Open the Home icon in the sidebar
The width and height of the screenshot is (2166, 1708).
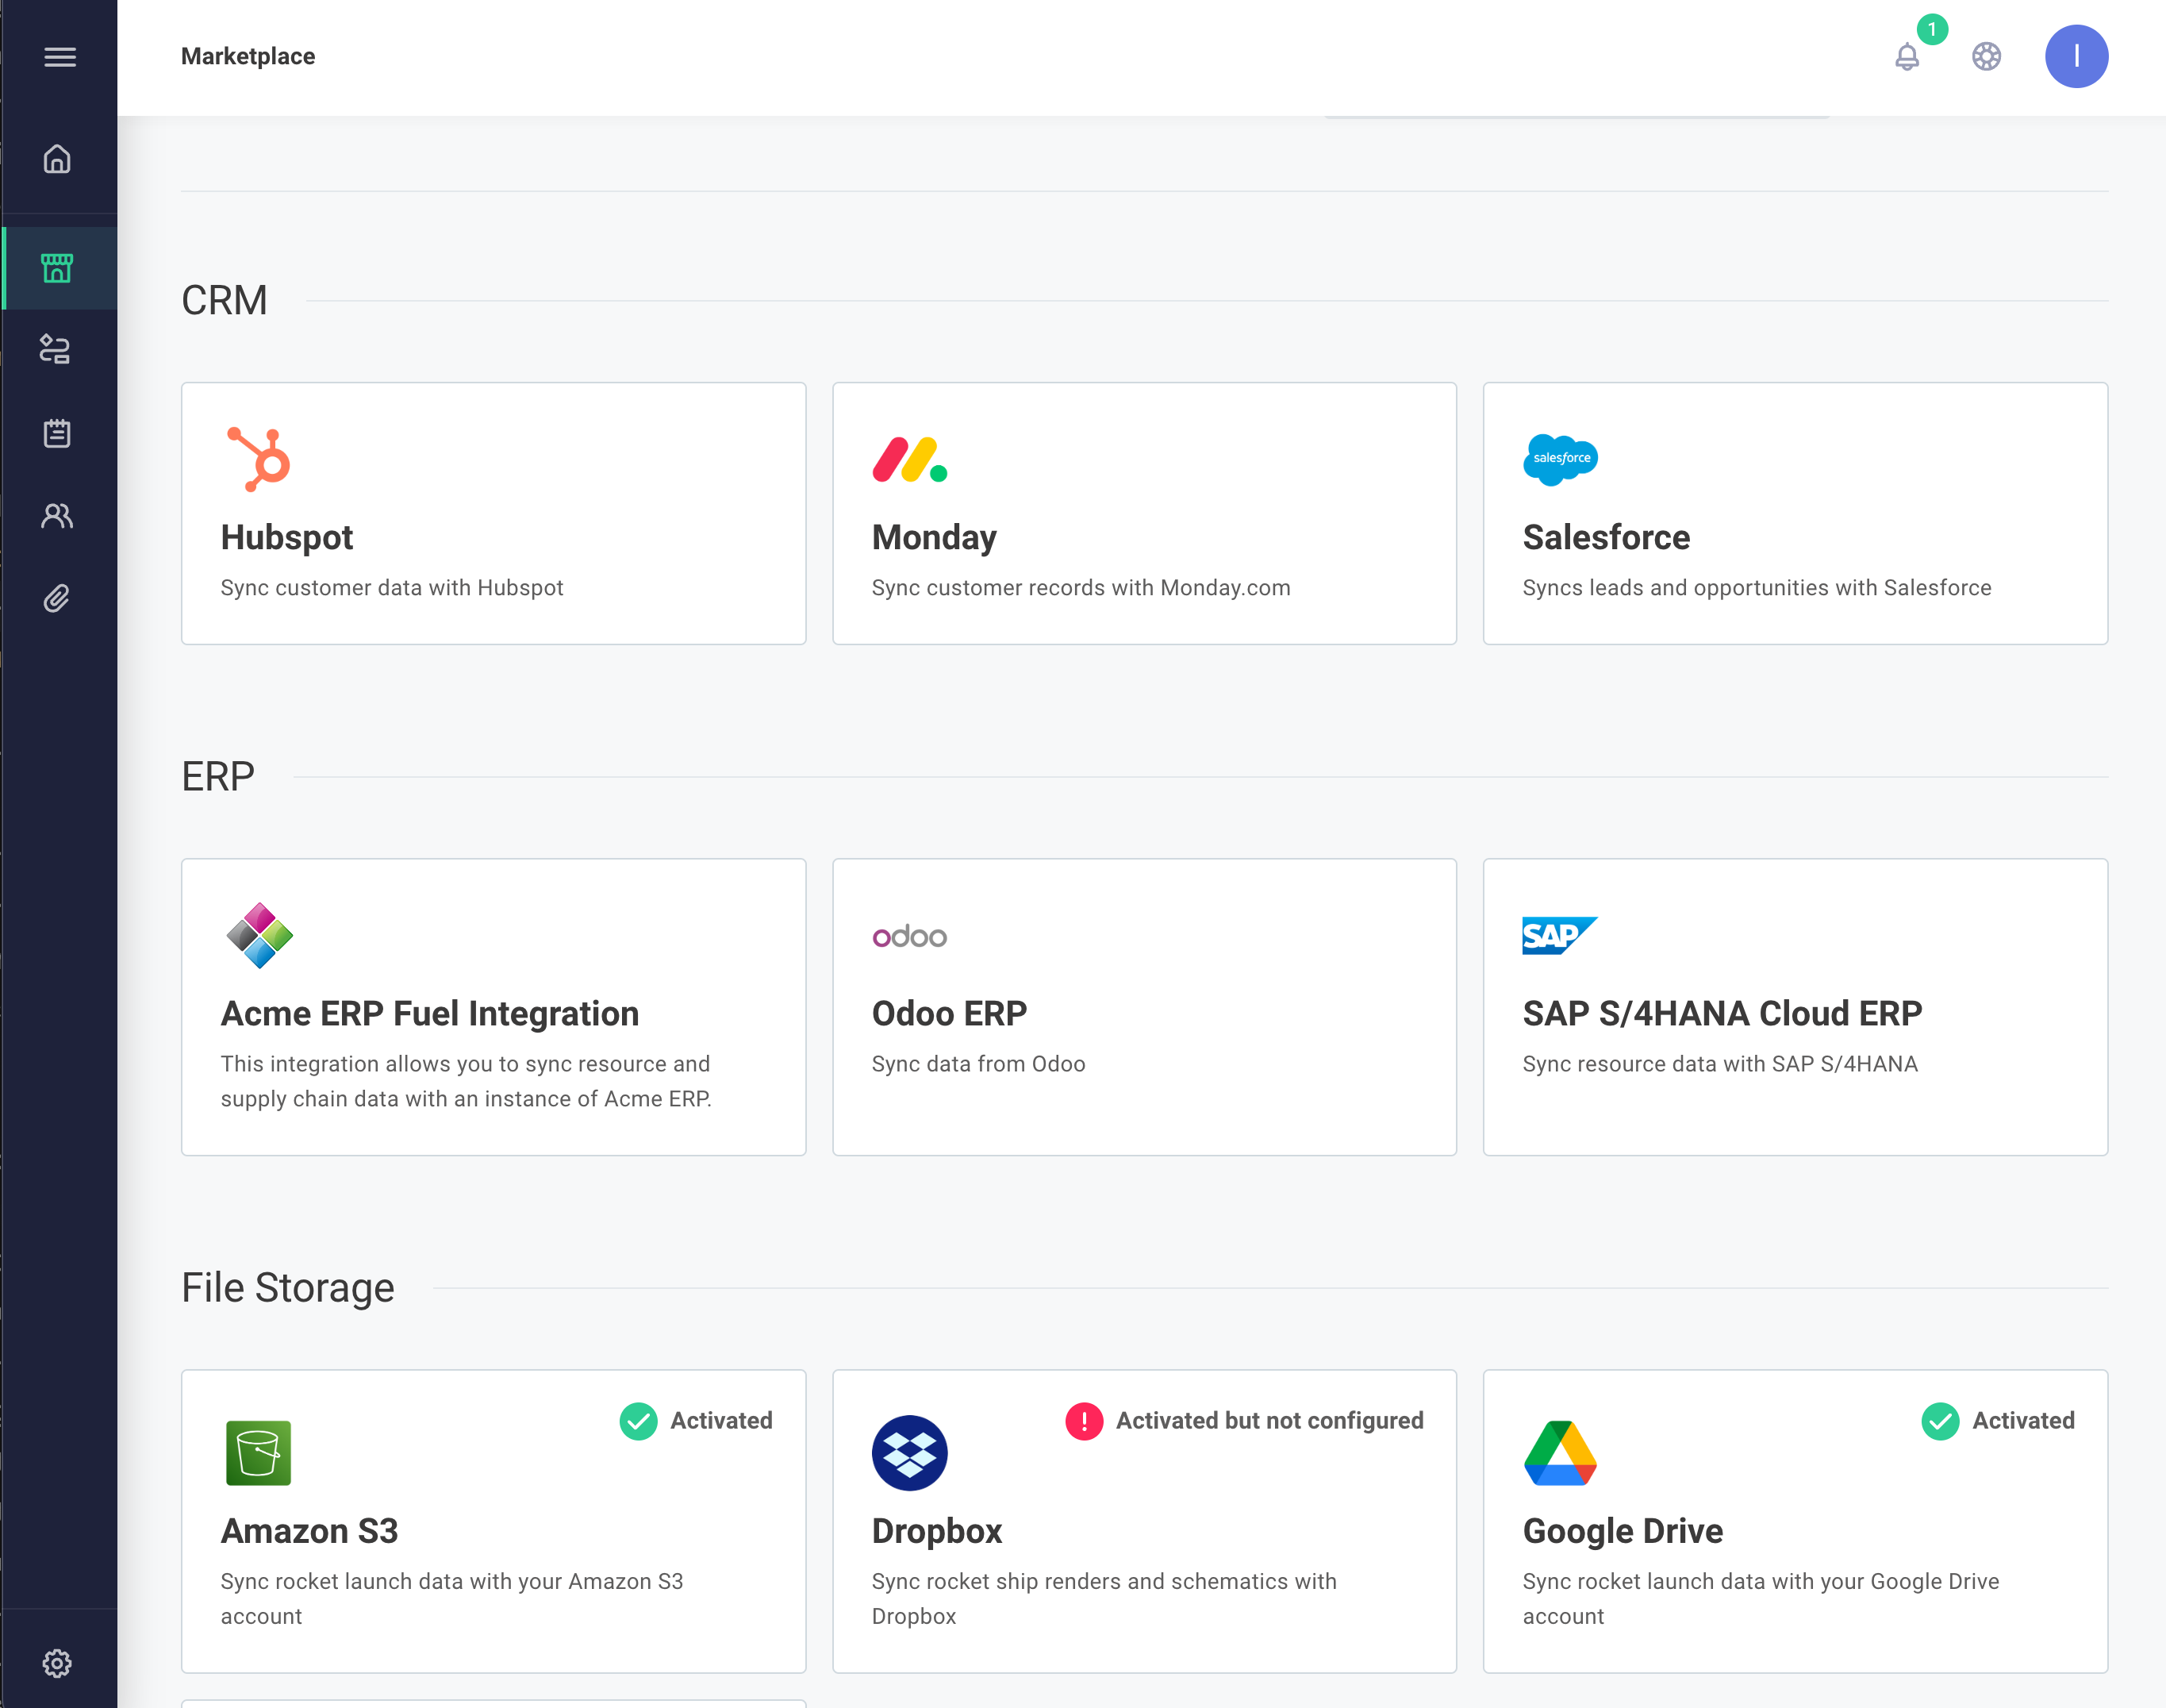58,159
